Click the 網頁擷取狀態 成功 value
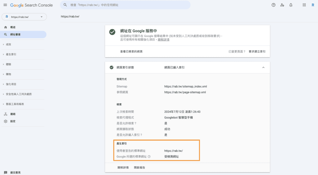Screen dimensions: 318x175 pos(167,129)
